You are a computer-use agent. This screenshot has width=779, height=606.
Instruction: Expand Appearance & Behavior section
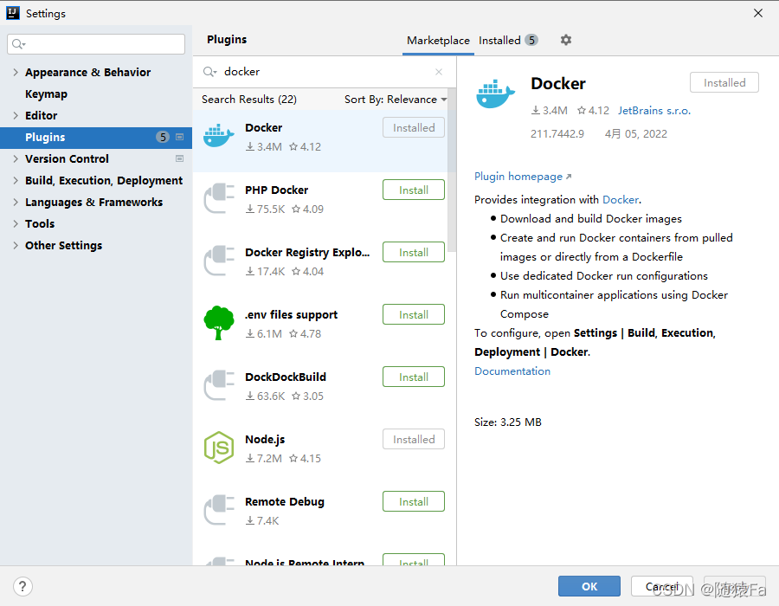(x=16, y=73)
